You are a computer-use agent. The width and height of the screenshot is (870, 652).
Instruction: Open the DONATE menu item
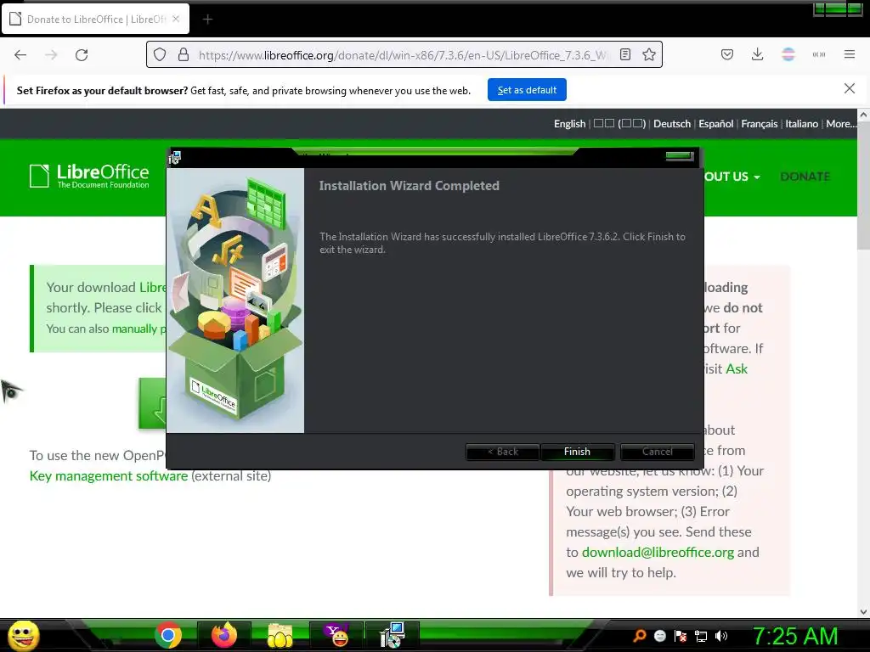805,177
